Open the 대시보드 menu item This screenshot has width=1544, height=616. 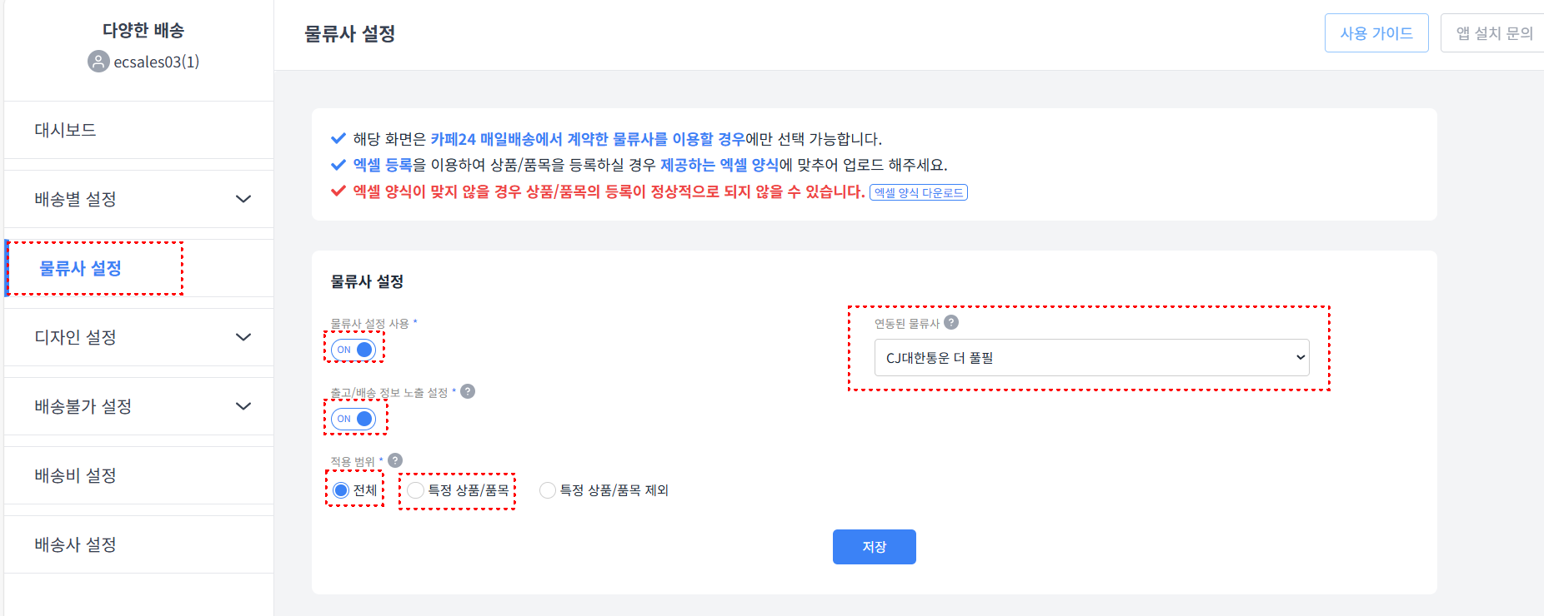[x=65, y=130]
